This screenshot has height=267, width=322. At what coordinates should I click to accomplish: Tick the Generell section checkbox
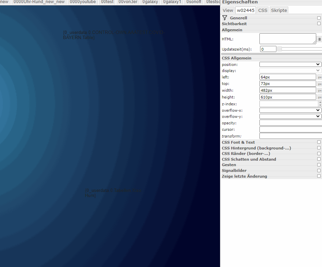(319, 18)
